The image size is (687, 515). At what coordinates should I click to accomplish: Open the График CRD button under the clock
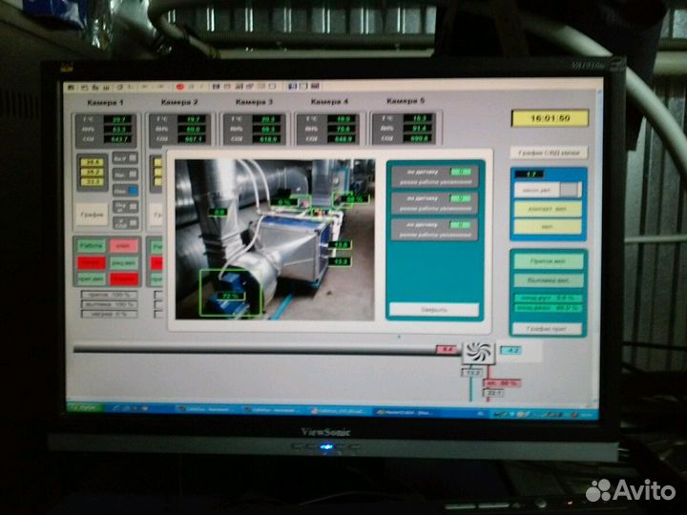pos(549,153)
